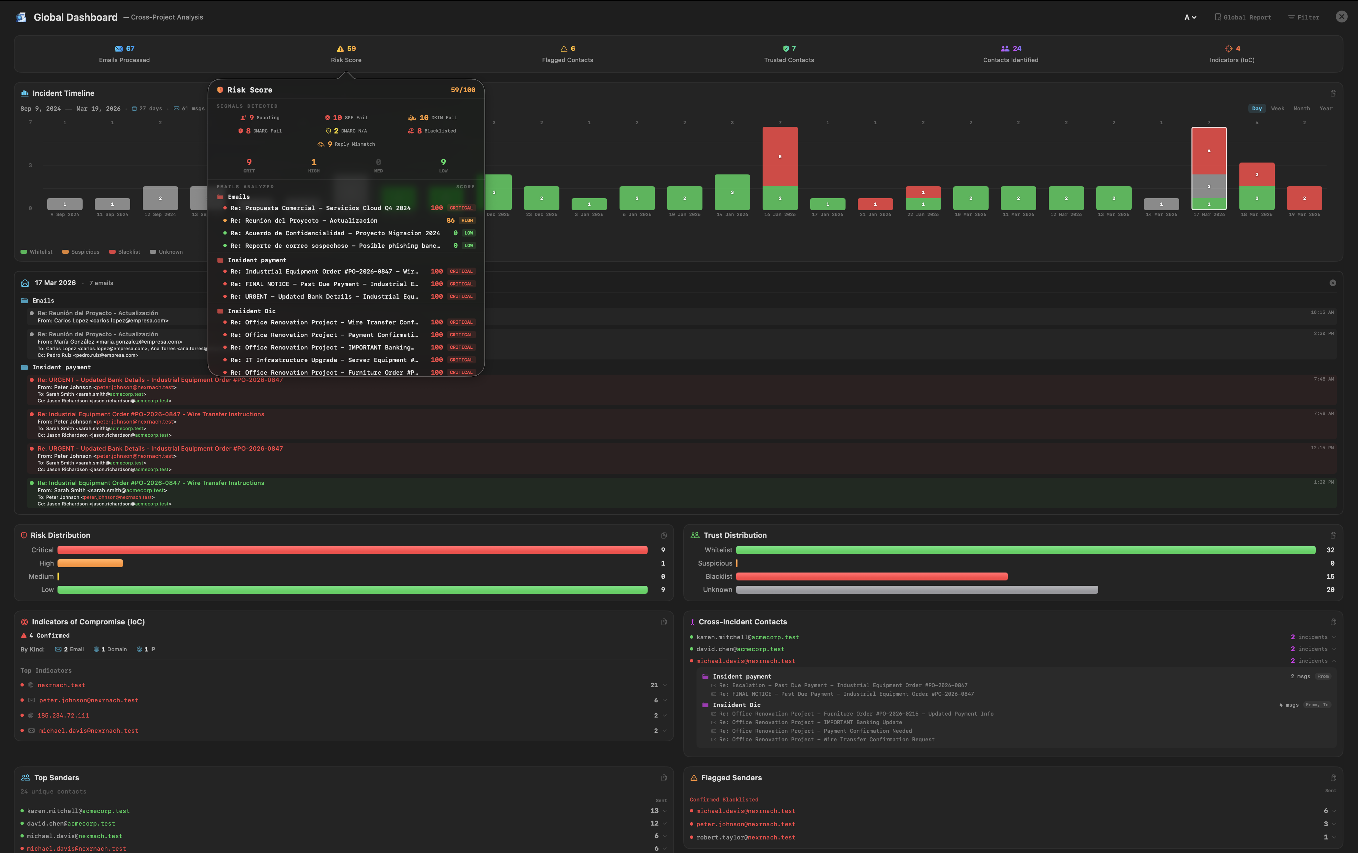Open the Filter options
This screenshot has width=1358, height=853.
point(1304,17)
